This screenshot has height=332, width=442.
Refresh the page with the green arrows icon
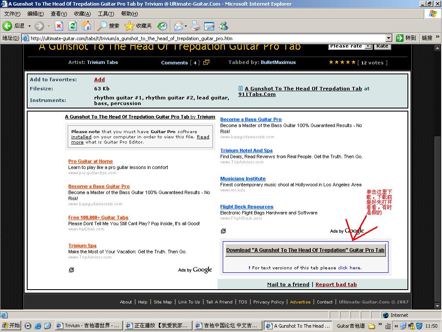(73, 26)
